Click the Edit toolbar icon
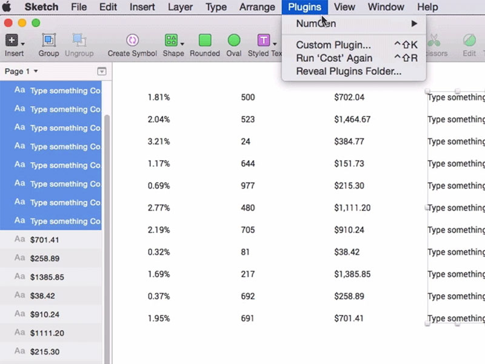This screenshot has width=485, height=364. 469,40
